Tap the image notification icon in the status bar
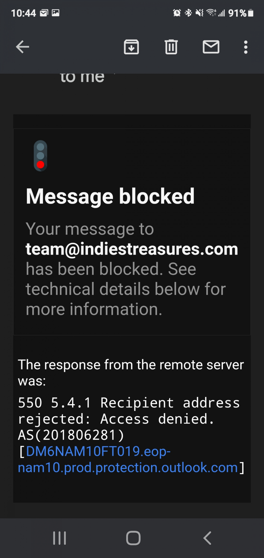This screenshot has height=558, width=264. [55, 13]
